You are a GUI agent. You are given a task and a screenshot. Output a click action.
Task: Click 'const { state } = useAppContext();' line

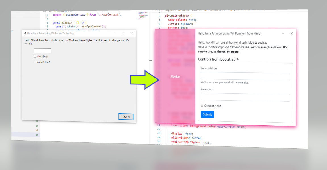pyautogui.click(x=81, y=27)
